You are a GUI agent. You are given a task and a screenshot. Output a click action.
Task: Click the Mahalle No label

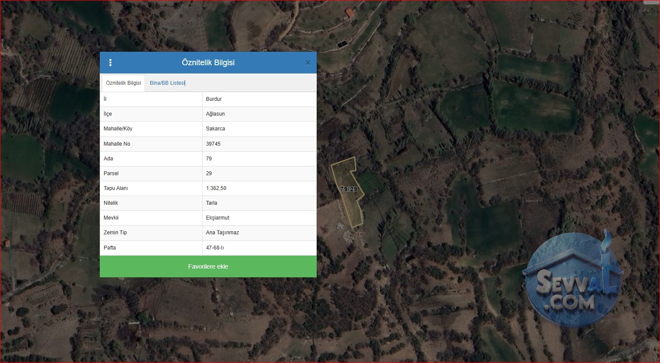(x=117, y=144)
